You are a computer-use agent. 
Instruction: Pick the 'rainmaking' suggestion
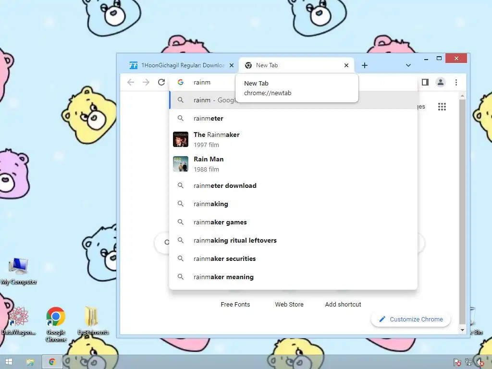pyautogui.click(x=293, y=204)
